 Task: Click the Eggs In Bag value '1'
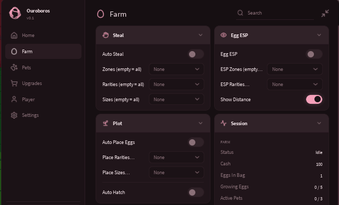[x=321, y=176]
